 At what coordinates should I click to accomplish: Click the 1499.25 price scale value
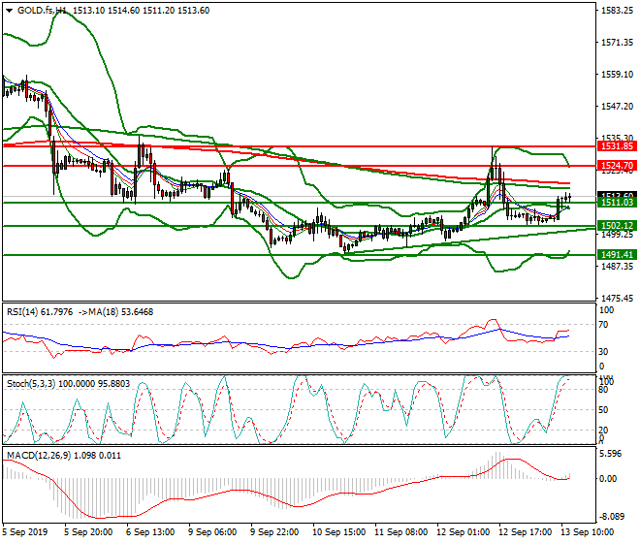617,235
